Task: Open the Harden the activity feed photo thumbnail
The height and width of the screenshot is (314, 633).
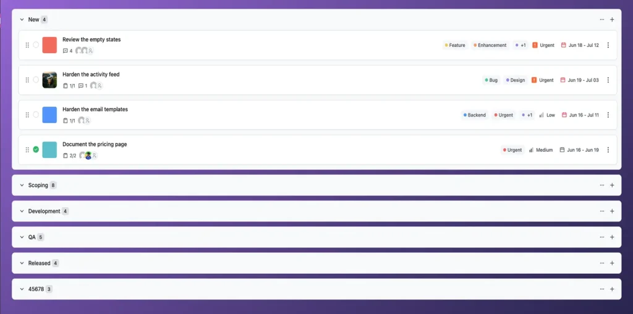Action: click(49, 80)
